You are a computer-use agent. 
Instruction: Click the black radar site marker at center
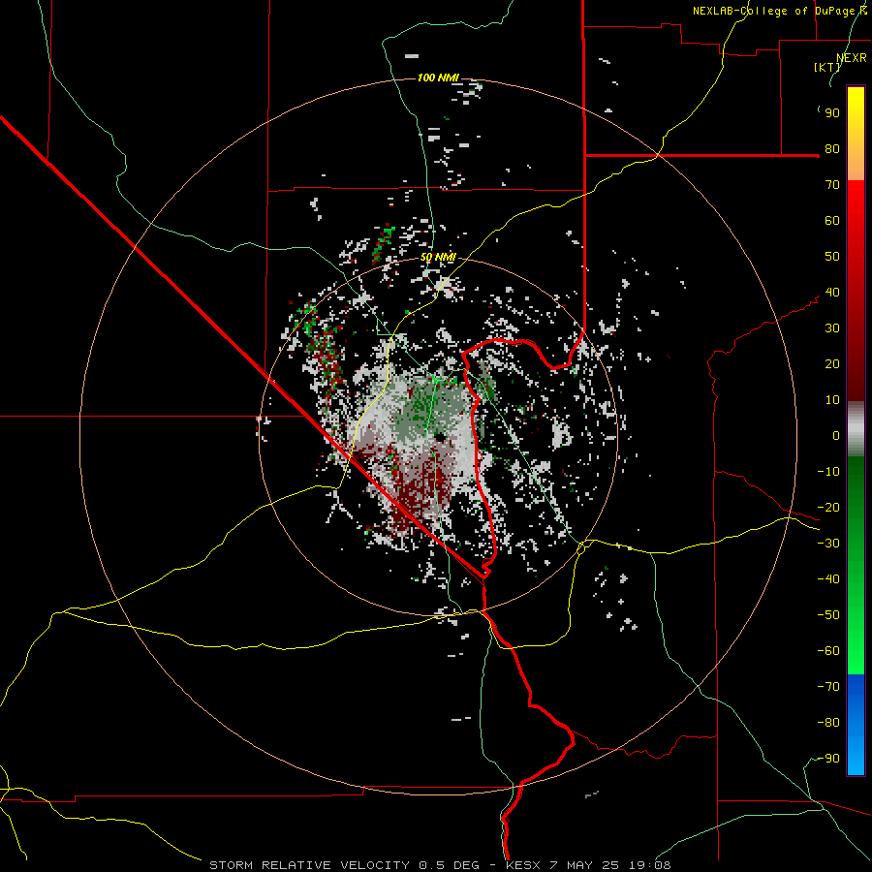[441, 437]
